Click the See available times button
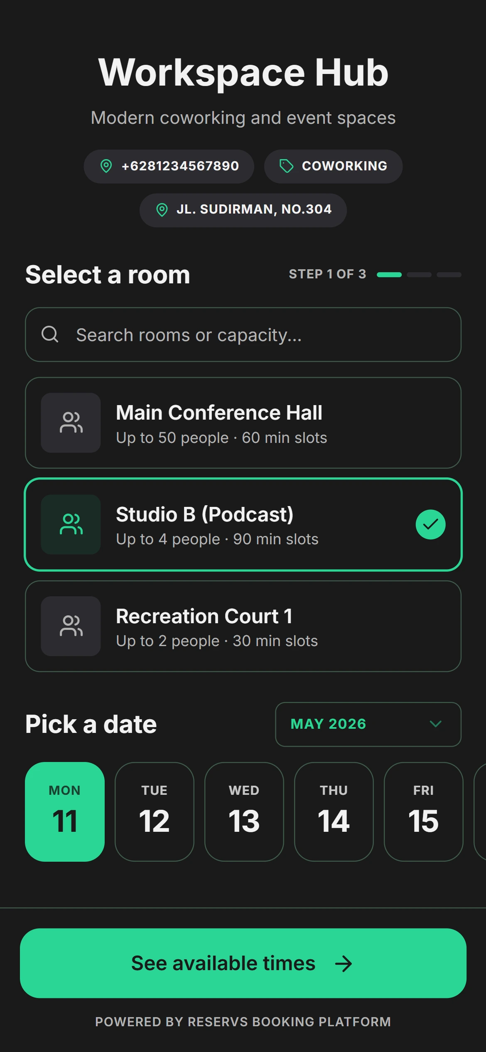 click(243, 963)
